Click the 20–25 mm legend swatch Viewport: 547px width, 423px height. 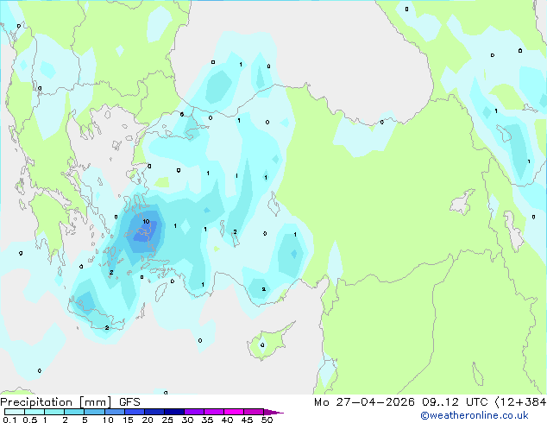[154, 412]
